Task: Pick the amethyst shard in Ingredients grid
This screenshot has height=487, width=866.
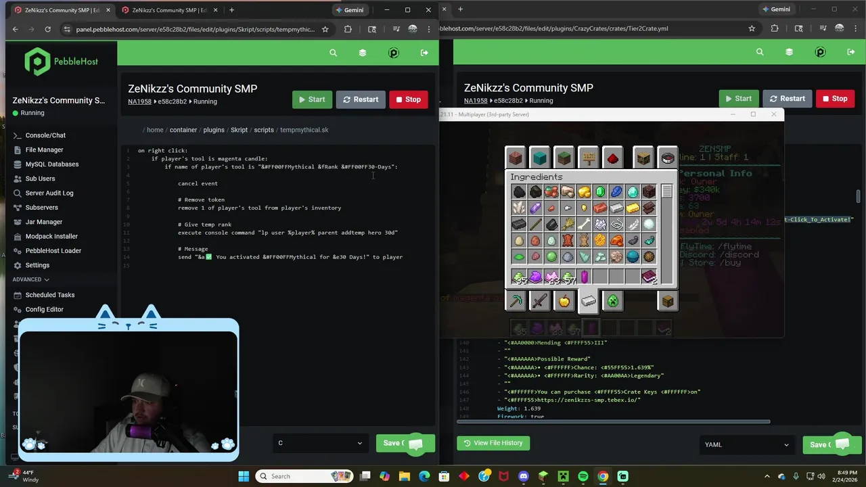Action: pyautogui.click(x=535, y=208)
